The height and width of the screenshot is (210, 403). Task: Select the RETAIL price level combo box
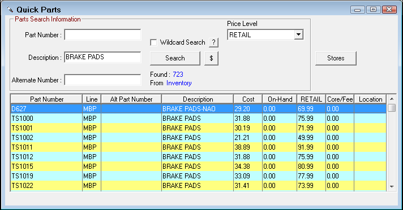coord(265,34)
